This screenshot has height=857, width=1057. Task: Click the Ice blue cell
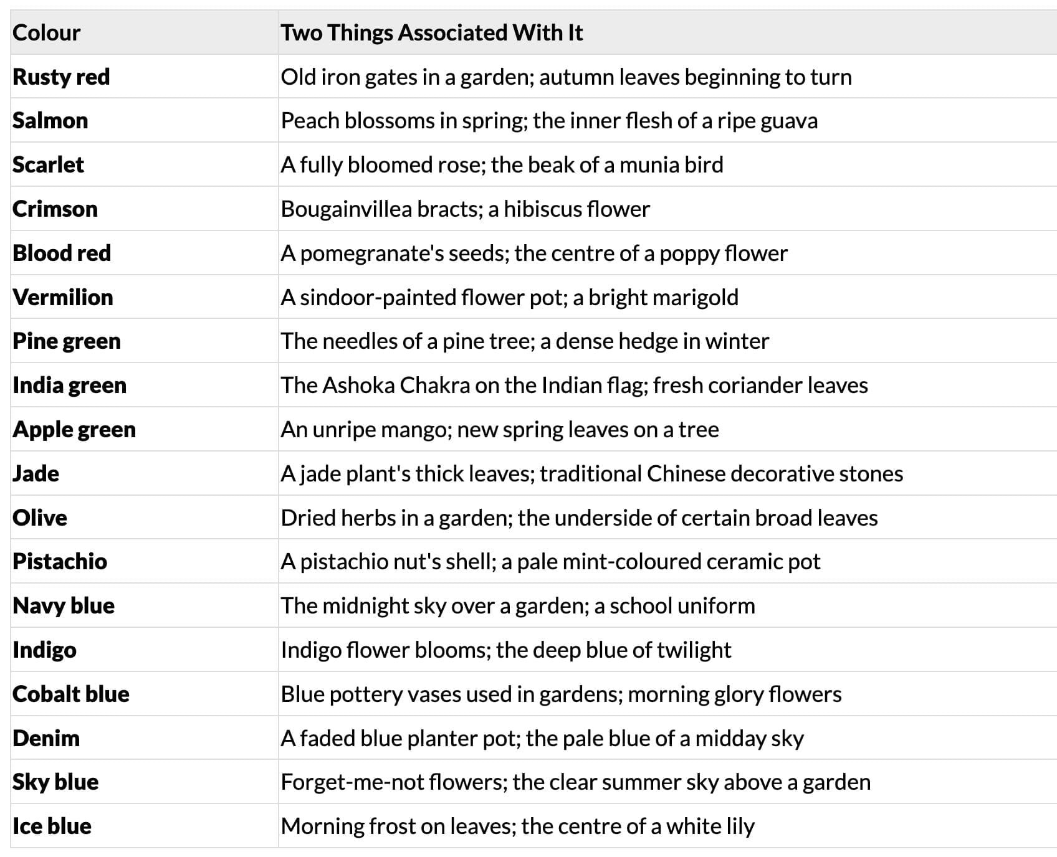point(52,826)
